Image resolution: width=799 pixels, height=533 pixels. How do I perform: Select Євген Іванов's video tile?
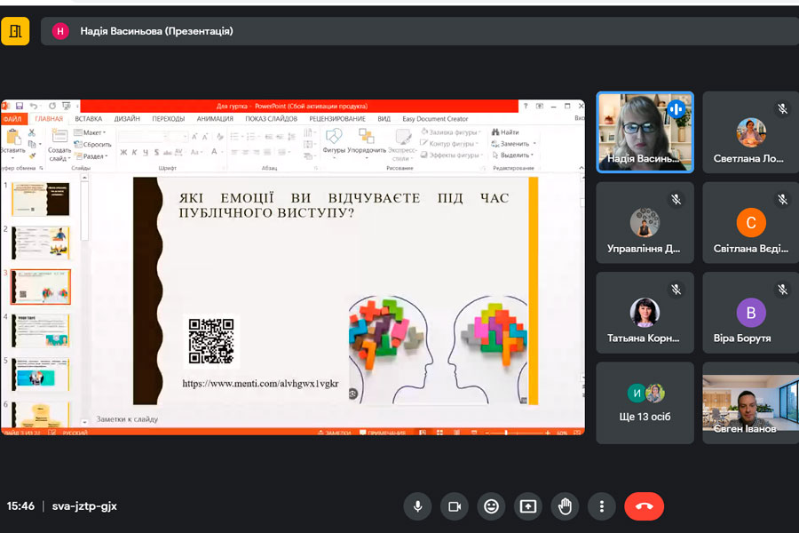[750, 402]
